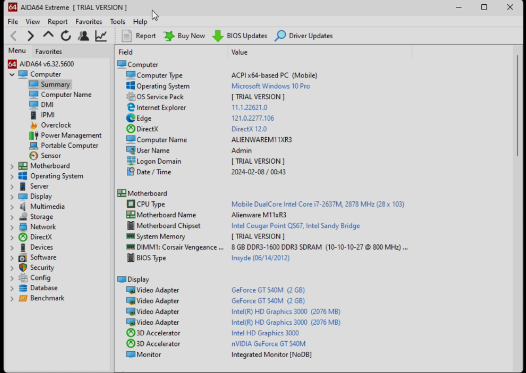Select the Config tree item
Viewport: 526px width, 373px height.
(x=34, y=278)
